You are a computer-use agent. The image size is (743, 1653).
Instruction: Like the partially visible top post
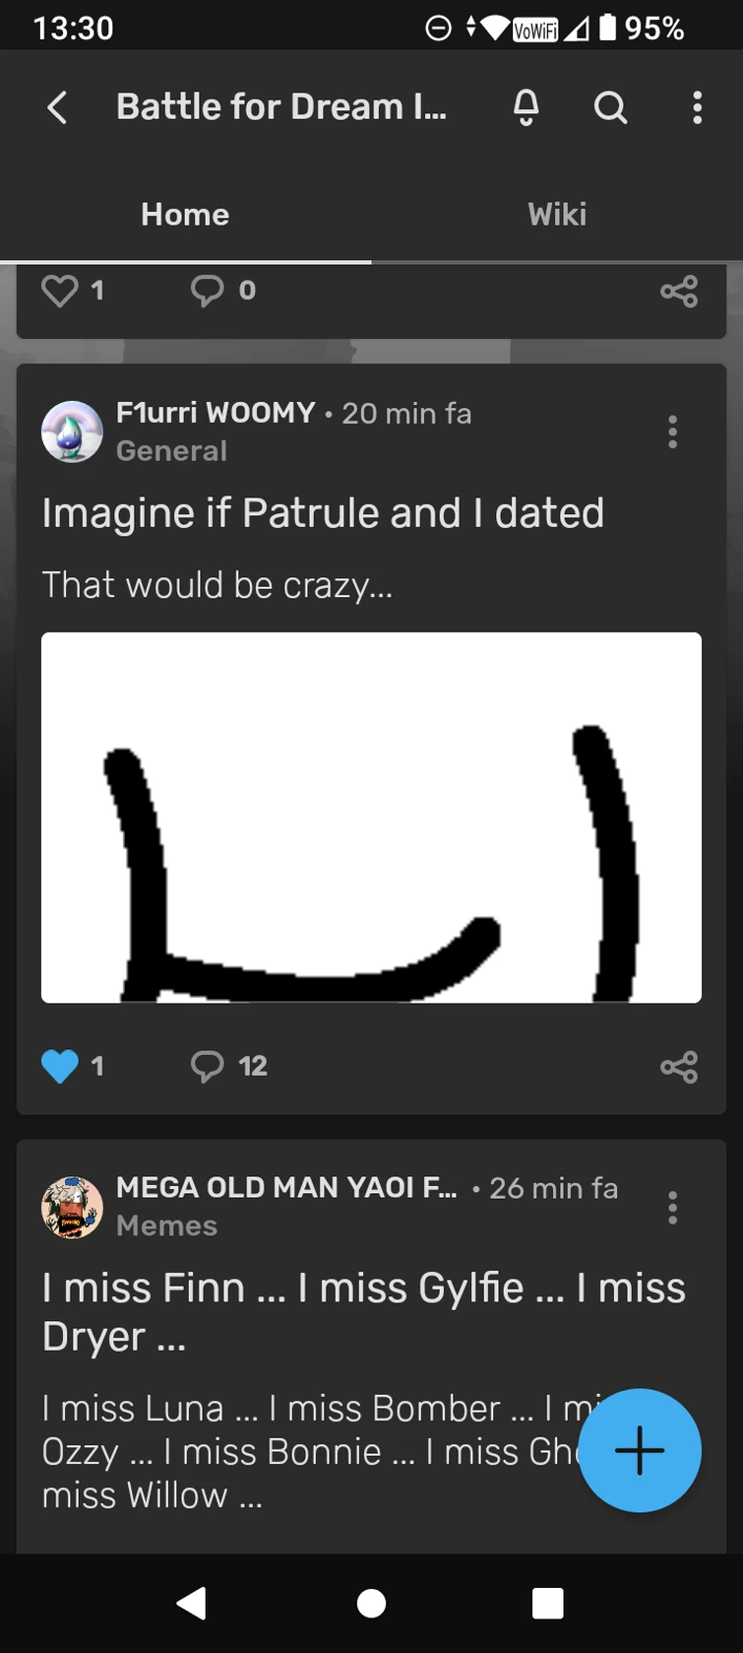60,291
